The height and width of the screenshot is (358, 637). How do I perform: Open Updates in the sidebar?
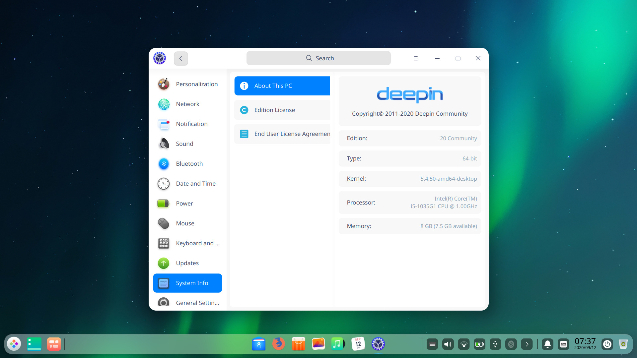pyautogui.click(x=187, y=263)
